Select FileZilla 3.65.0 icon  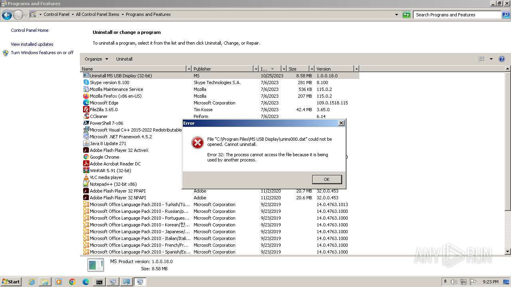coord(86,110)
